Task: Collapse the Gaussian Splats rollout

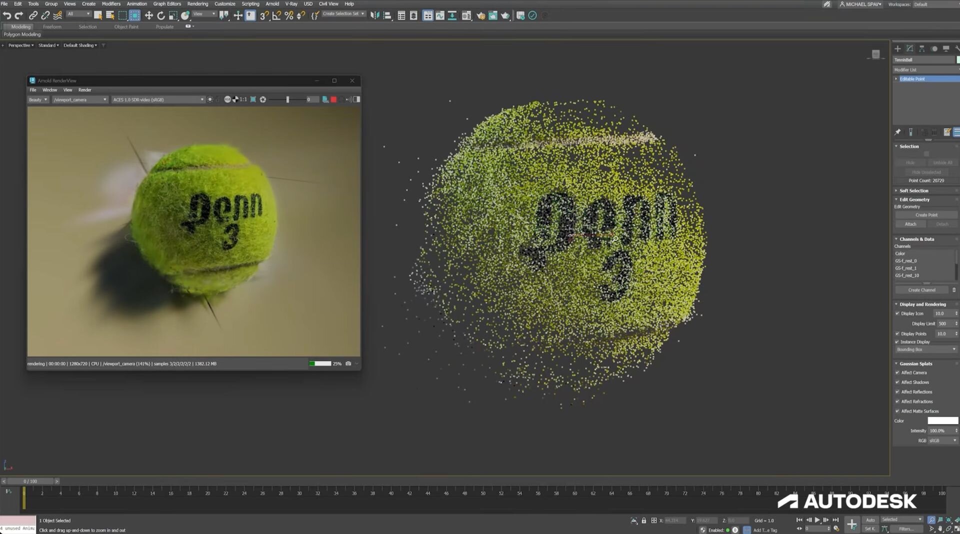Action: coord(916,364)
